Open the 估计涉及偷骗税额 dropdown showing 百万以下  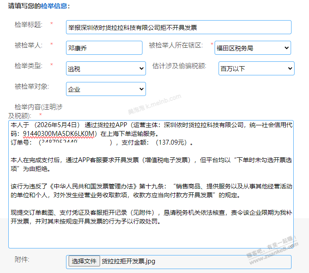pos(257,68)
